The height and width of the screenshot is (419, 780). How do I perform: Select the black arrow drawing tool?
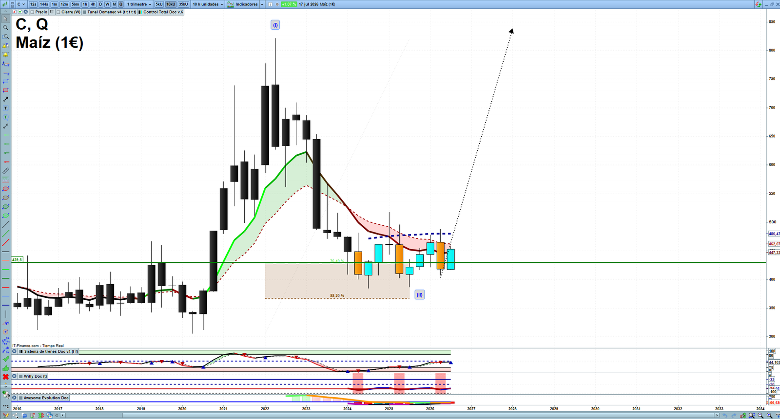pos(6,99)
